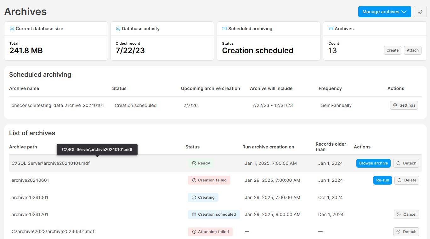The width and height of the screenshot is (430, 239).
Task: Select the oneconsoletesting_data_archive_20240101 row name
Action: point(58,105)
